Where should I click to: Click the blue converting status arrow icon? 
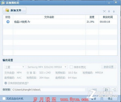8,22
